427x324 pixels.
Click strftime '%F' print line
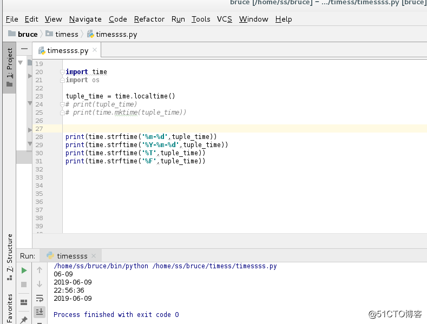pos(135,161)
